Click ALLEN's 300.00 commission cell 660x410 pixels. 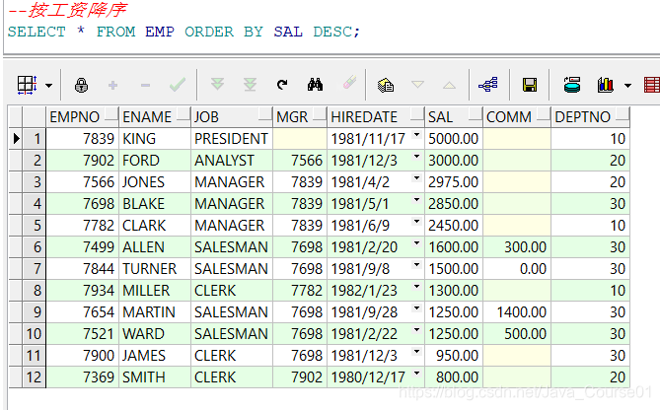pyautogui.click(x=517, y=247)
